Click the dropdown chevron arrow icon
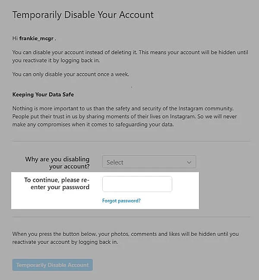 point(189,162)
